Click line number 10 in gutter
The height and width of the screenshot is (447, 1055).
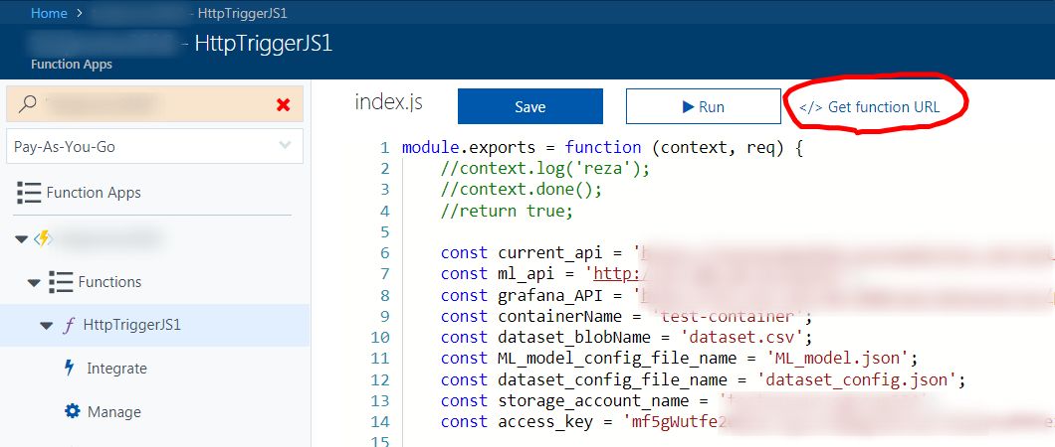pos(380,337)
